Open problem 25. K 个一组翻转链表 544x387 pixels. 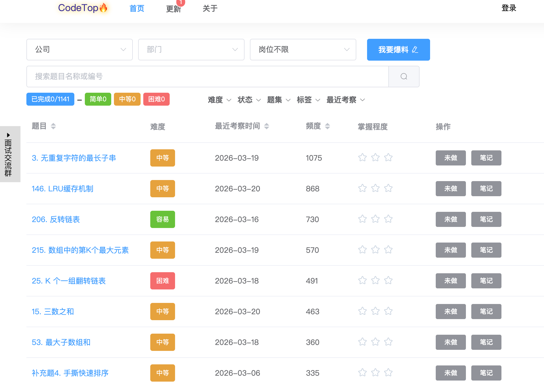[x=69, y=281]
